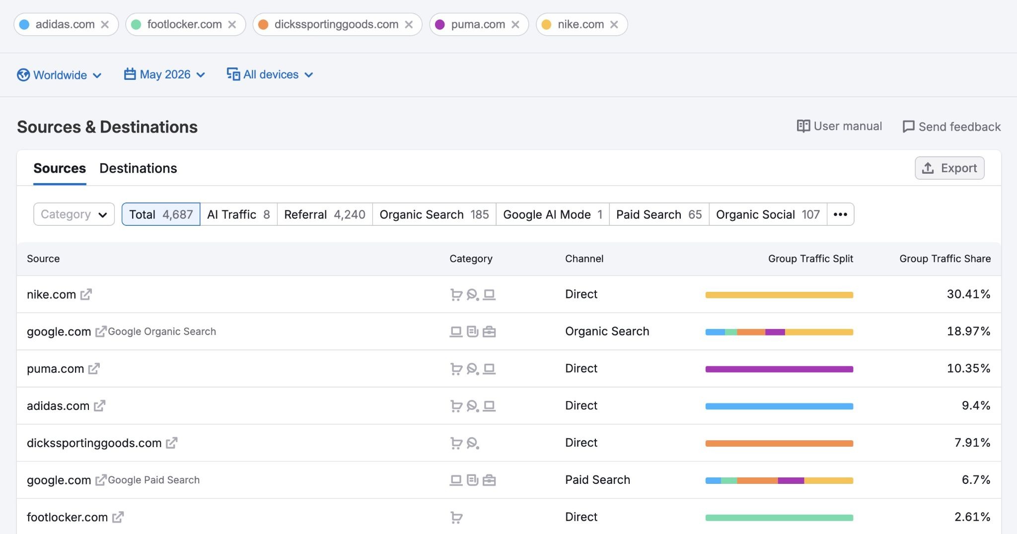The width and height of the screenshot is (1017, 534).
Task: Open google.com Paid Search external link icon
Action: [x=101, y=480]
